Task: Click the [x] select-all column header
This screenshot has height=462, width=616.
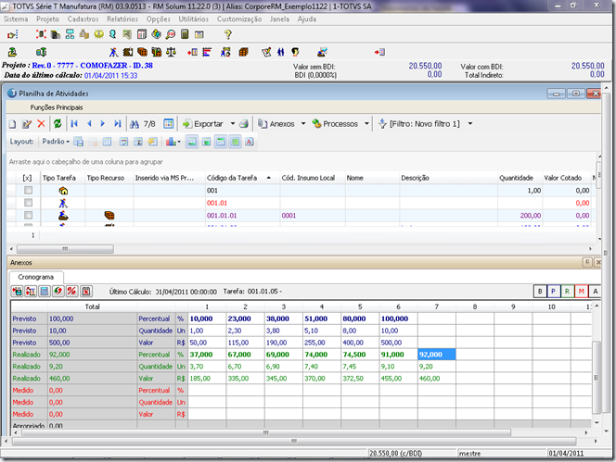Action: (x=27, y=178)
